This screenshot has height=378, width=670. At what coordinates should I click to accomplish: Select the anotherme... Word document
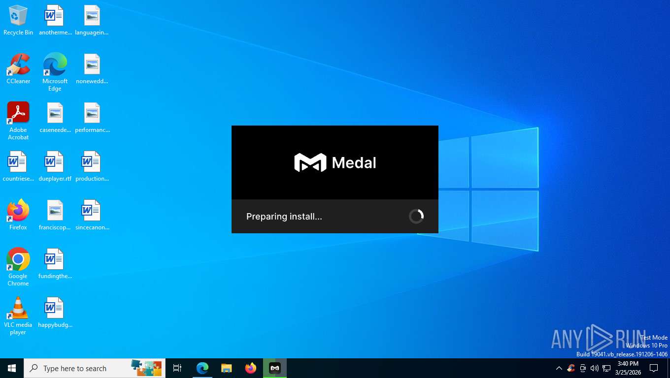[x=55, y=20]
